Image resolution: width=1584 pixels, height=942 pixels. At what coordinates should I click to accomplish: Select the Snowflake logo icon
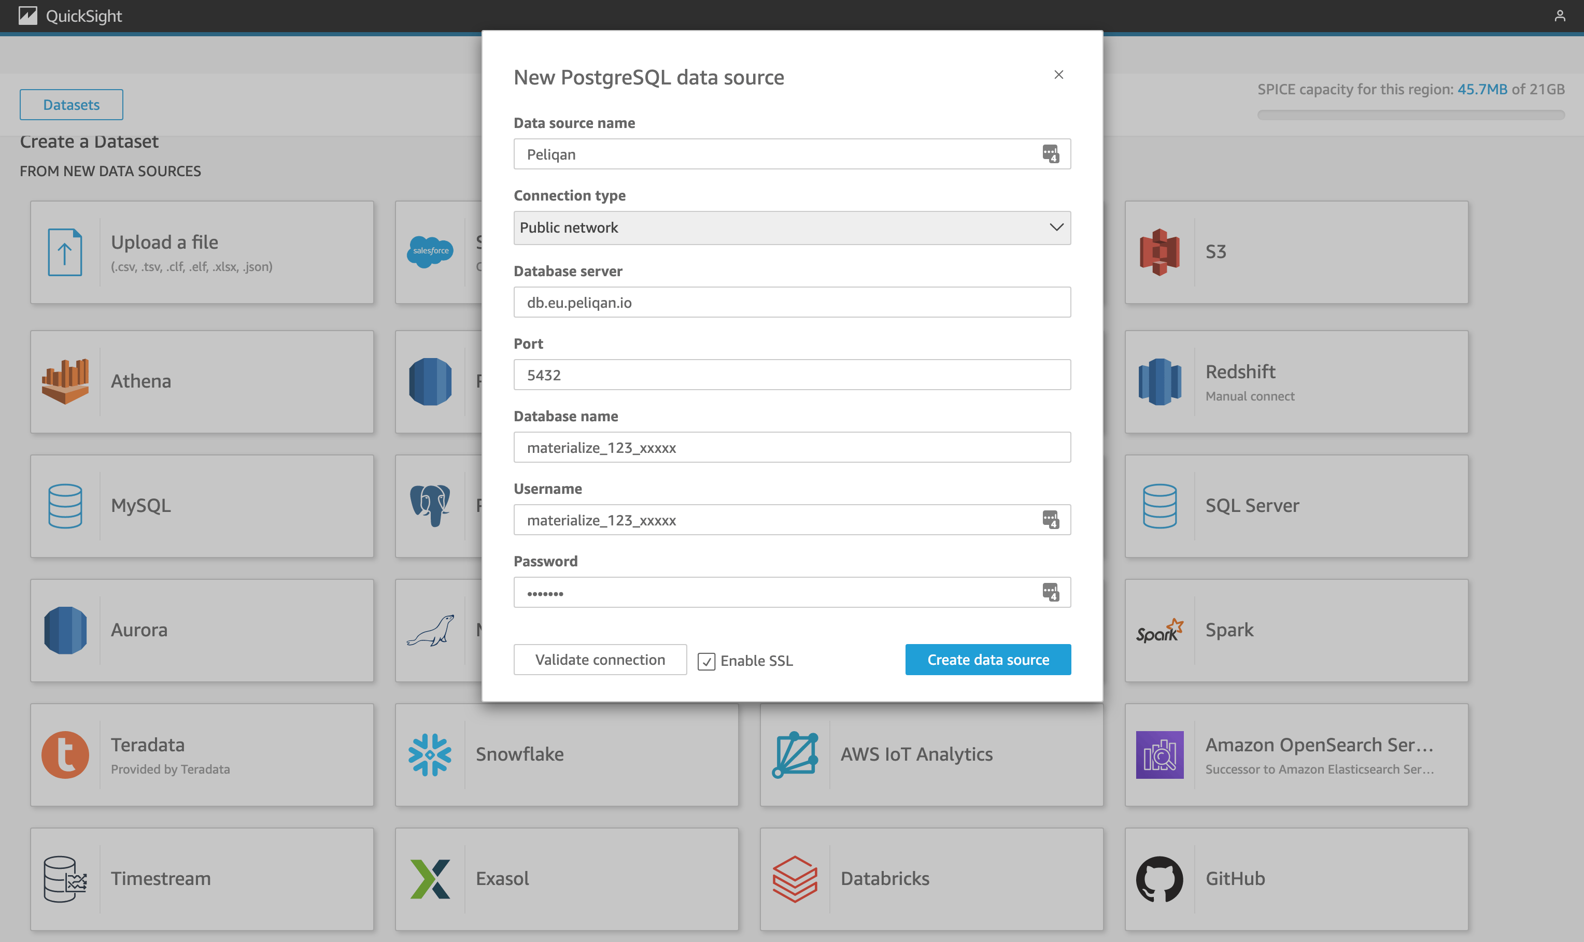click(430, 755)
